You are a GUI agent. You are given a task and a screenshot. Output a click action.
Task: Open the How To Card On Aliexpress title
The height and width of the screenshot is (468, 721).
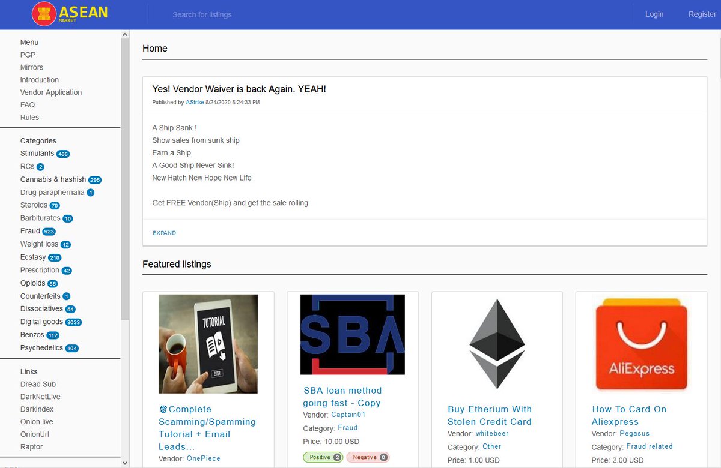(629, 415)
